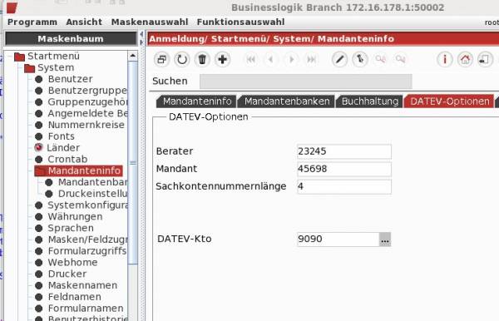The image size is (499, 321).
Task: Open DATEV-Kto lookup ellipsis button
Action: point(385,240)
